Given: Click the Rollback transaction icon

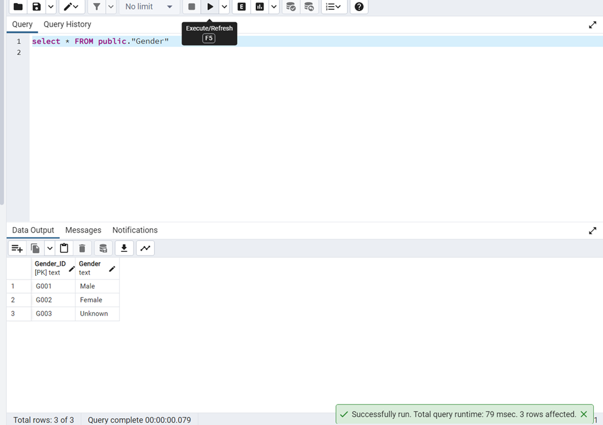Looking at the screenshot, I should [x=309, y=7].
